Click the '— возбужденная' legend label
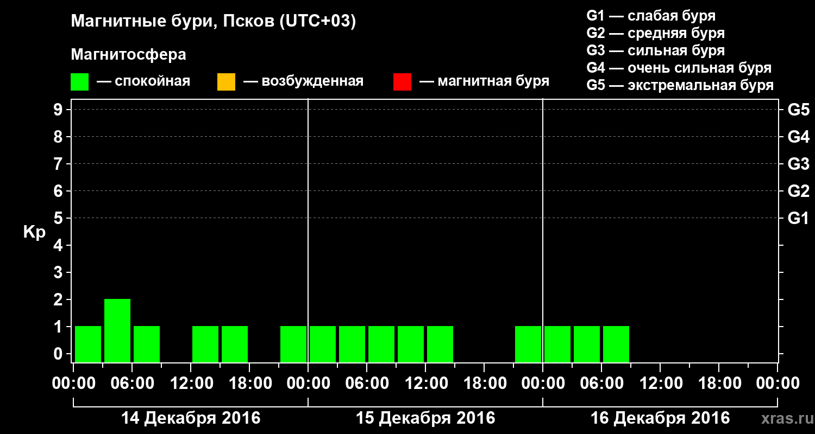The image size is (815, 434). tap(303, 82)
